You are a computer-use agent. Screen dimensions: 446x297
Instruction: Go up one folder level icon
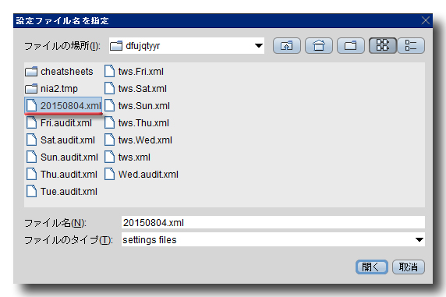point(287,45)
